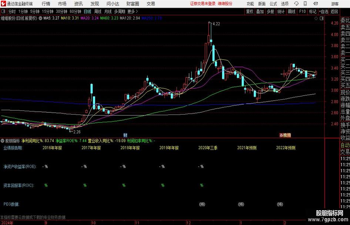Click the 返回 back button
Viewport: 350px width, 225px height.
click(334, 11)
